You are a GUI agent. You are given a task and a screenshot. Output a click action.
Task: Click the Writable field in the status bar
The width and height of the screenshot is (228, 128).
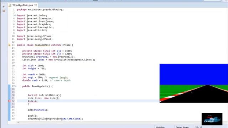160,127
